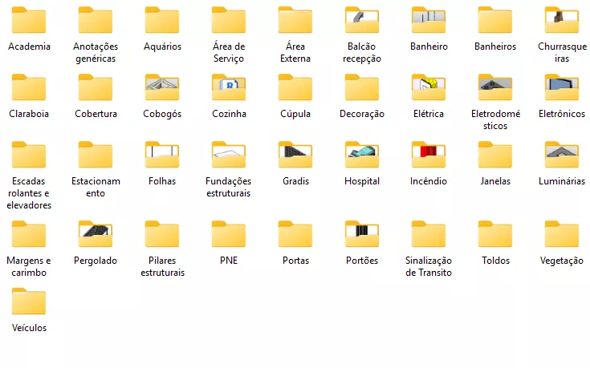Open the Academia folder
590x368 pixels.
(x=29, y=21)
